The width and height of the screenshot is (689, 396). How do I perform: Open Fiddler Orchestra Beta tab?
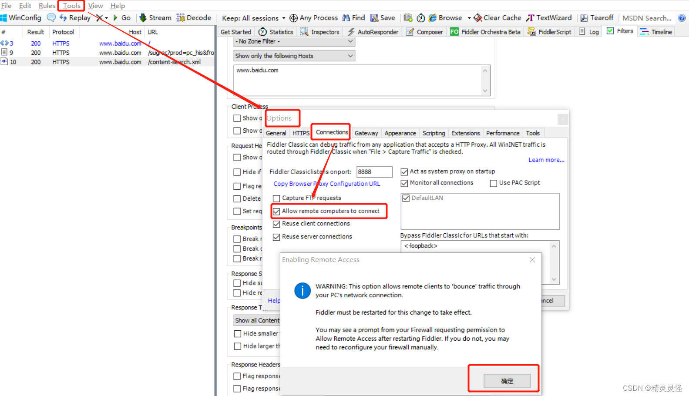pos(485,32)
